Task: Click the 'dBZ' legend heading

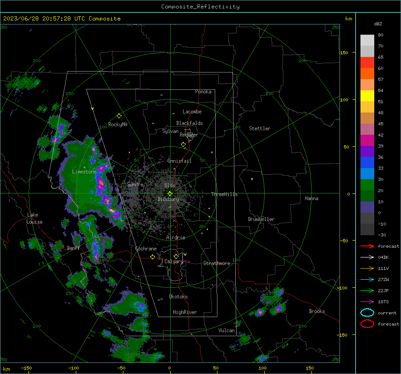Action: click(378, 24)
